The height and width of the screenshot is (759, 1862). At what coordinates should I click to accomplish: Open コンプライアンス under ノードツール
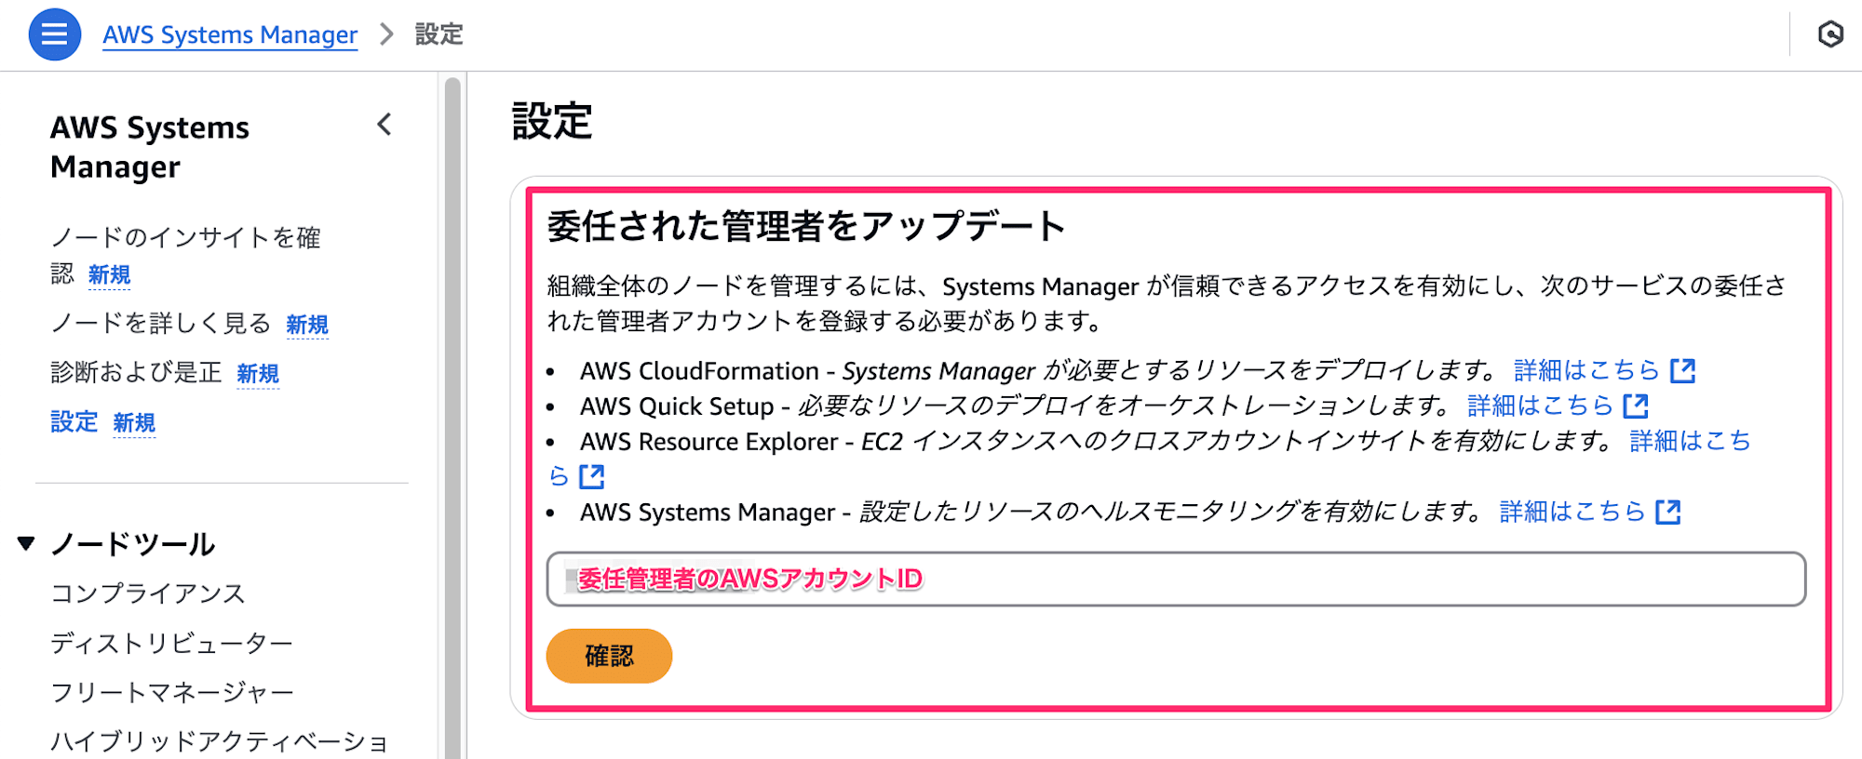coord(148,593)
